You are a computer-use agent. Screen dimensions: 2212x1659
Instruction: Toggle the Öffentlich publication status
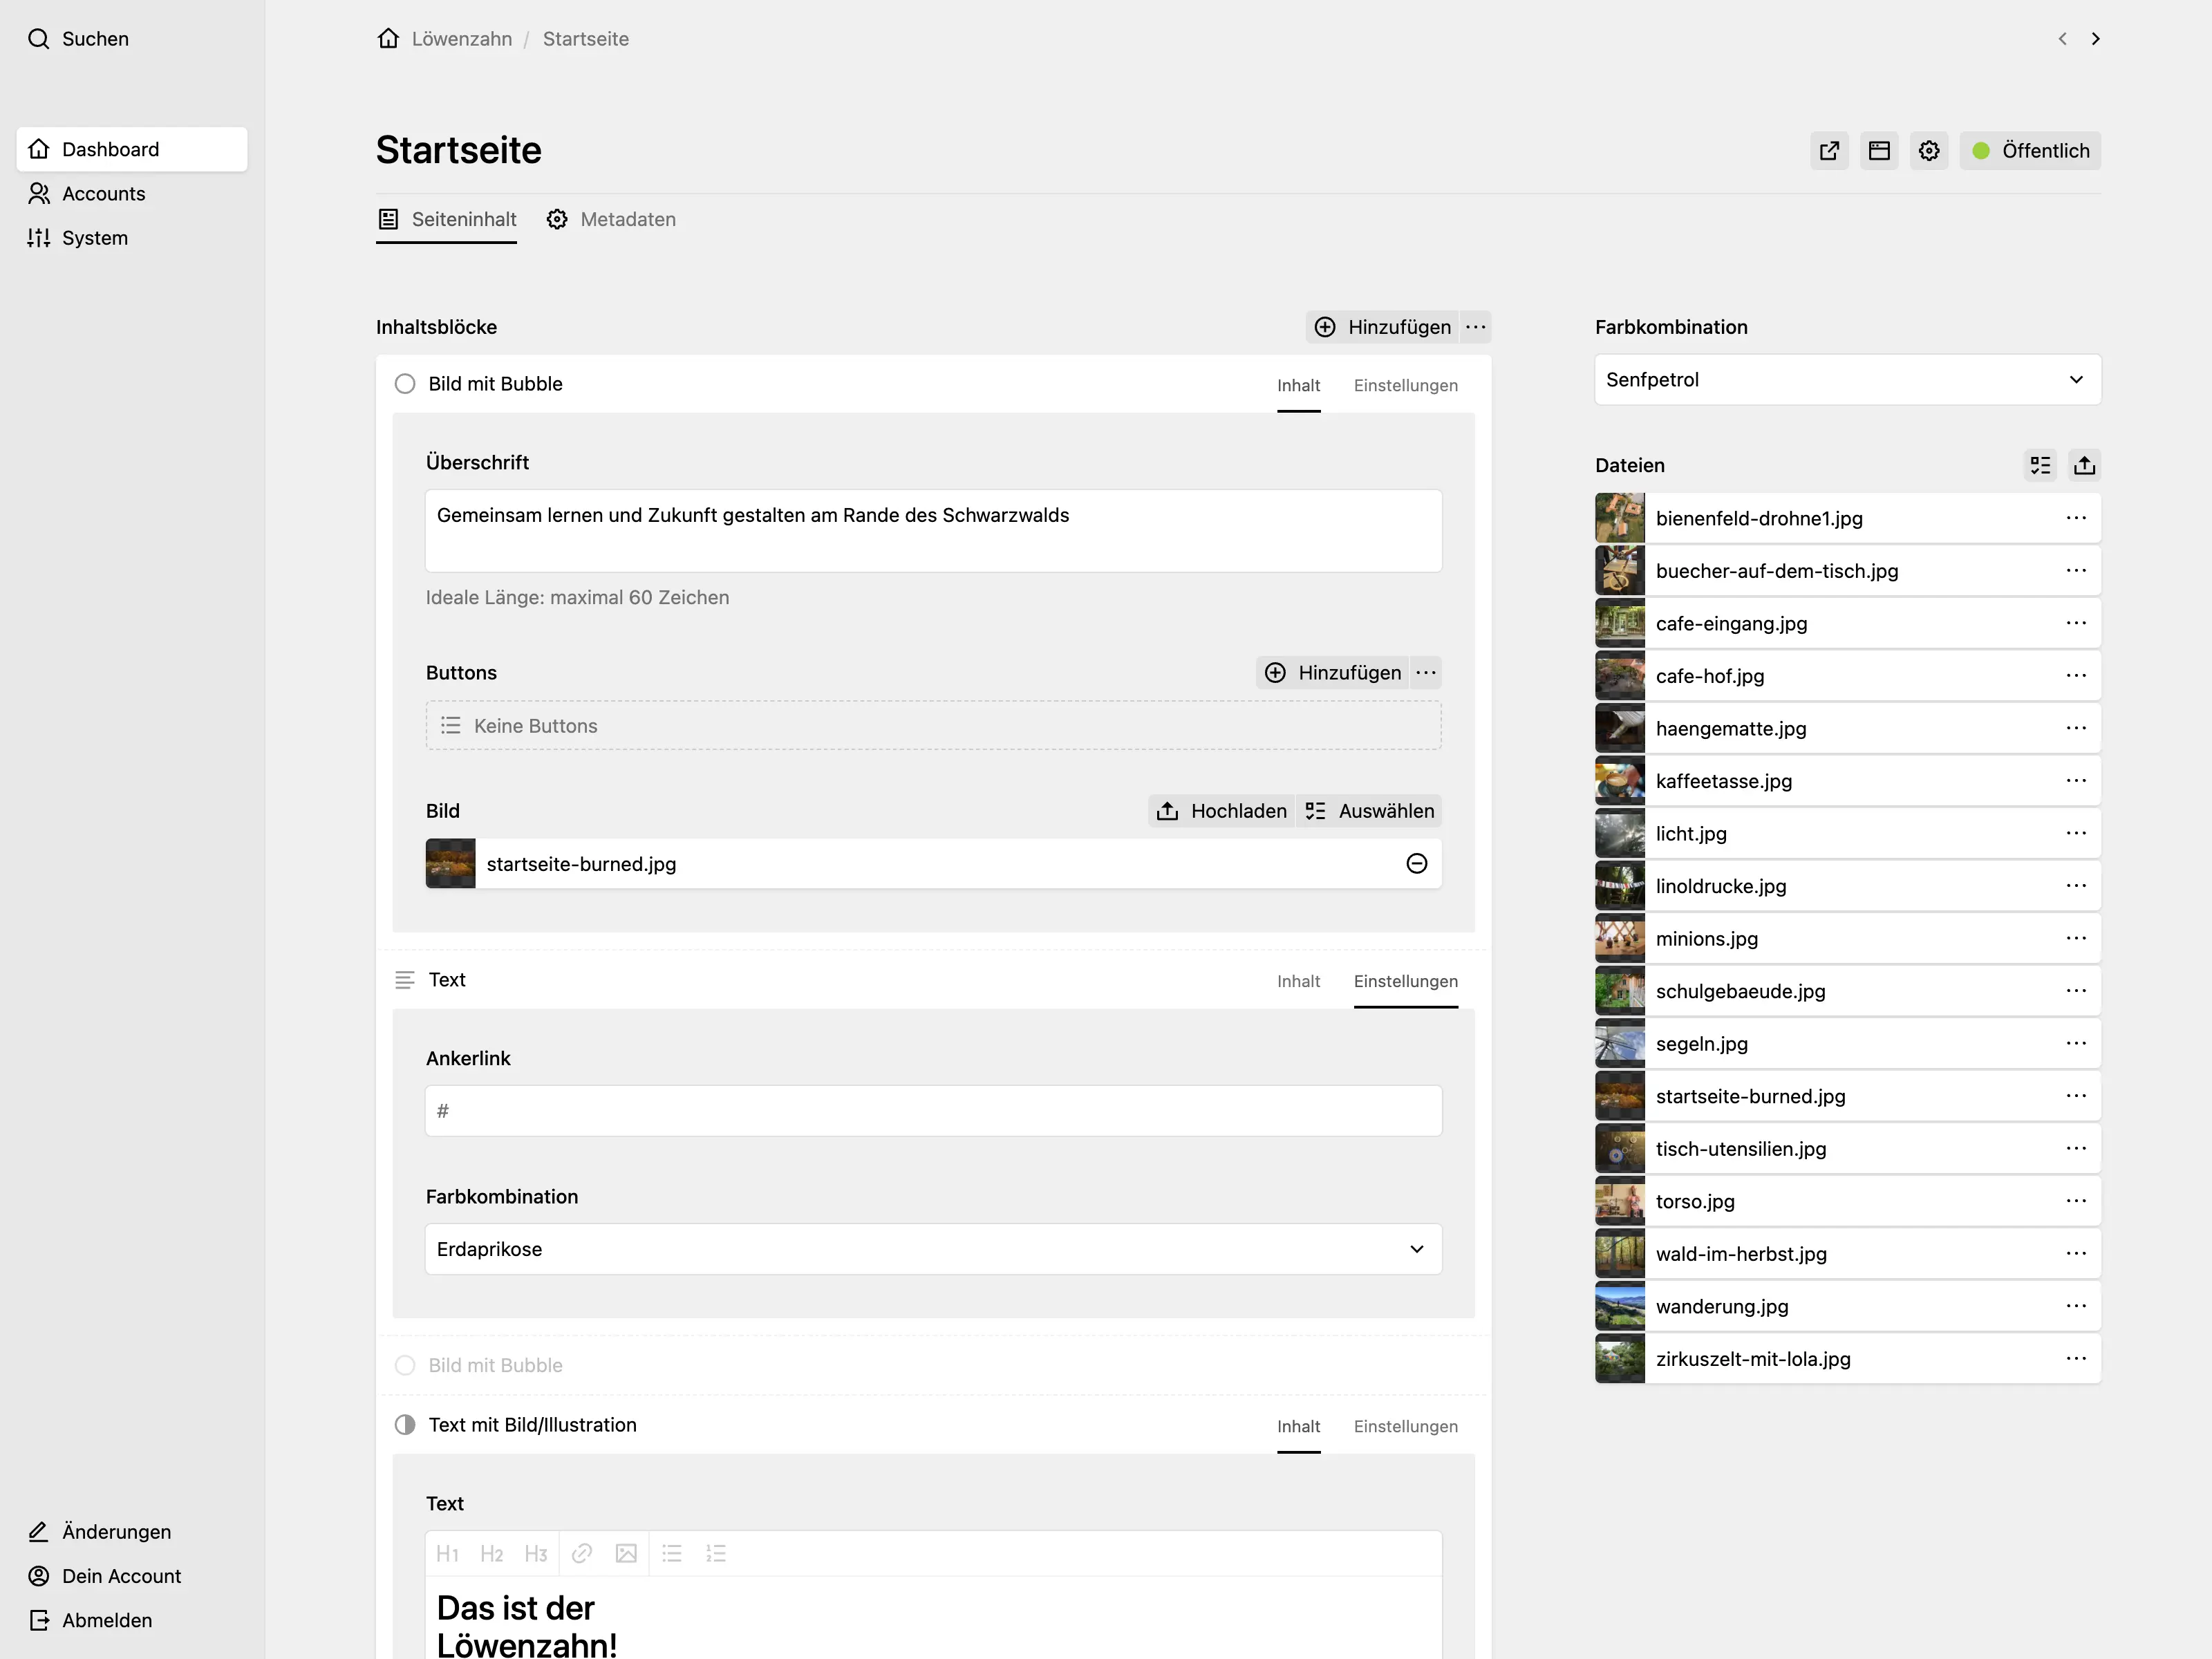tap(2029, 150)
